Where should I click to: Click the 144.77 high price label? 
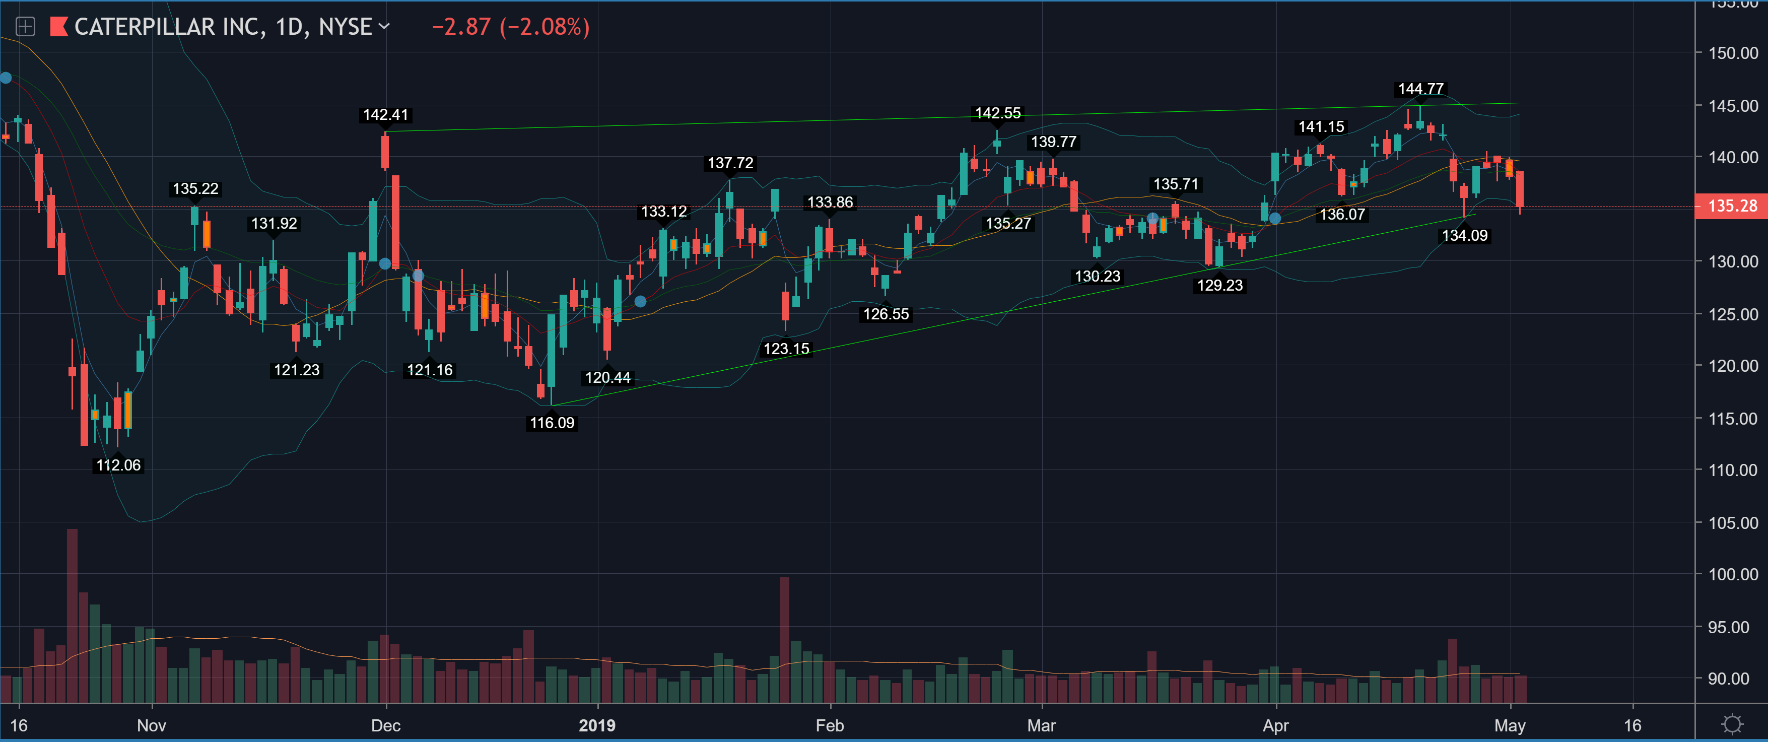1420,89
